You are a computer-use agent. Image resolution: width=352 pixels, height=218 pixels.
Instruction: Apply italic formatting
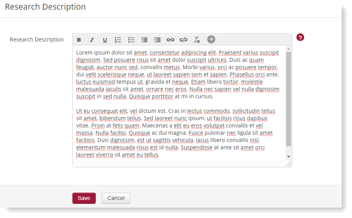[x=92, y=40]
